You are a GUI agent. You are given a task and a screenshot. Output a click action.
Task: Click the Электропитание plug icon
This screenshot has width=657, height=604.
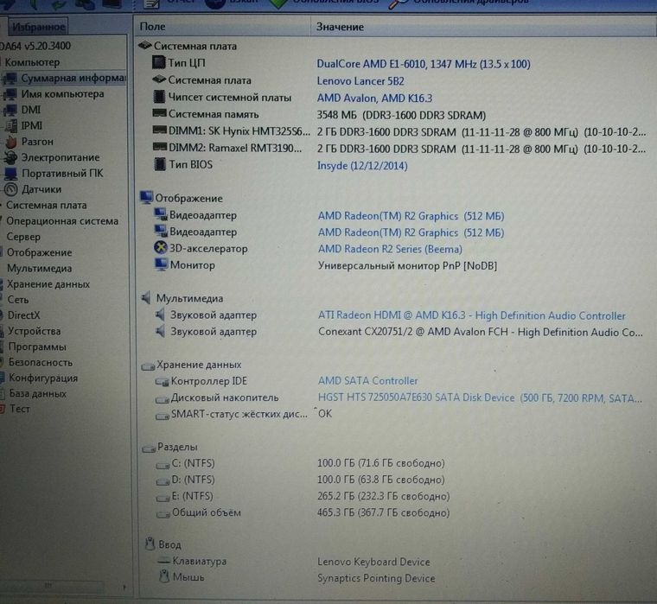tap(10, 157)
